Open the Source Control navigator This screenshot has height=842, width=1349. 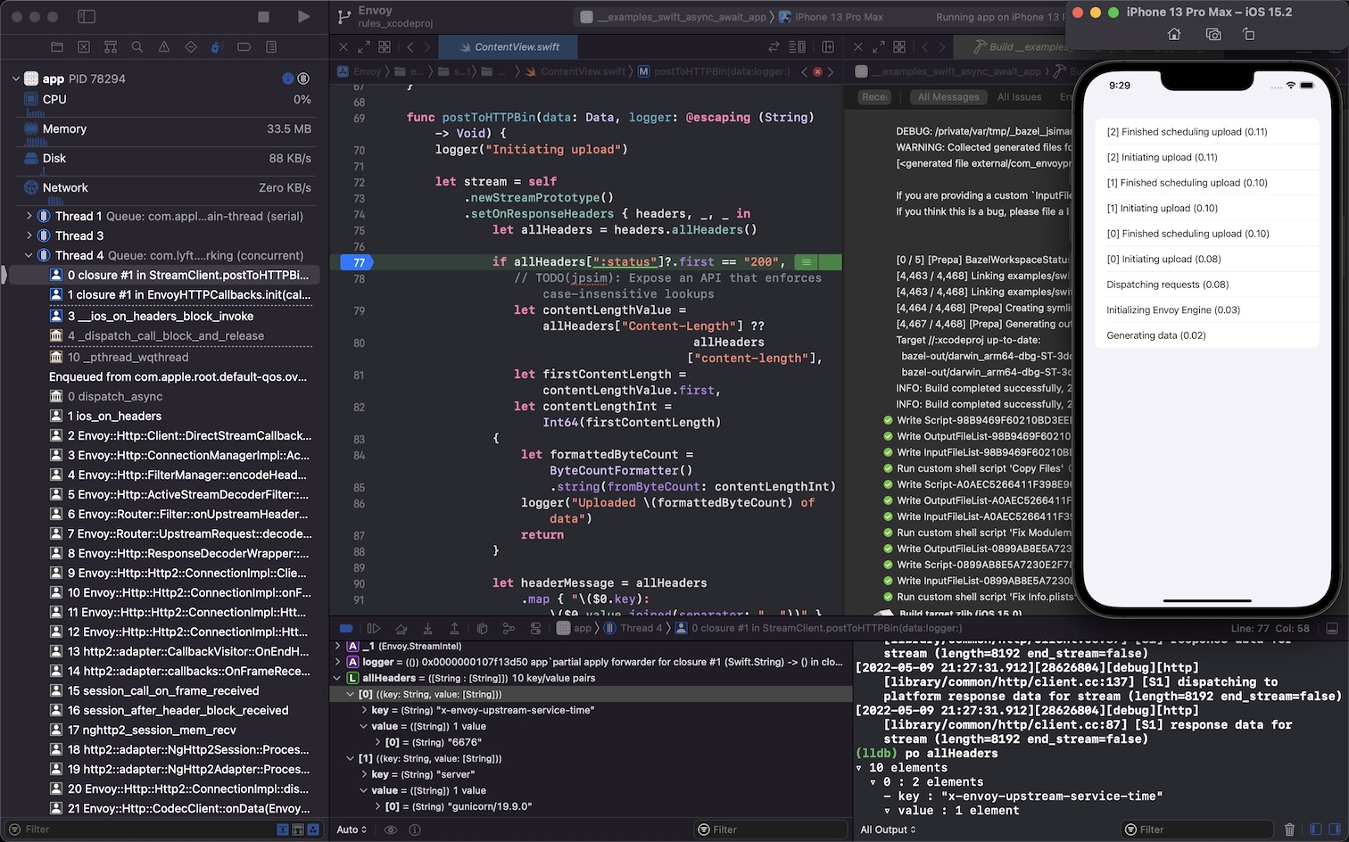coord(84,46)
